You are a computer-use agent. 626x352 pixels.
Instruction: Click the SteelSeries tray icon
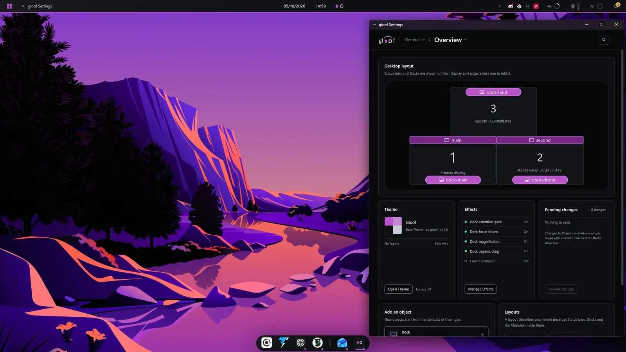tap(519, 6)
